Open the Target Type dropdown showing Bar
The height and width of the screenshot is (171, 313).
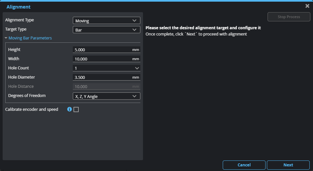pos(106,30)
